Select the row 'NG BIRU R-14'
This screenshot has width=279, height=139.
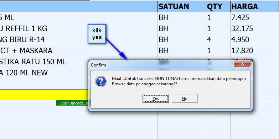tap(79, 39)
